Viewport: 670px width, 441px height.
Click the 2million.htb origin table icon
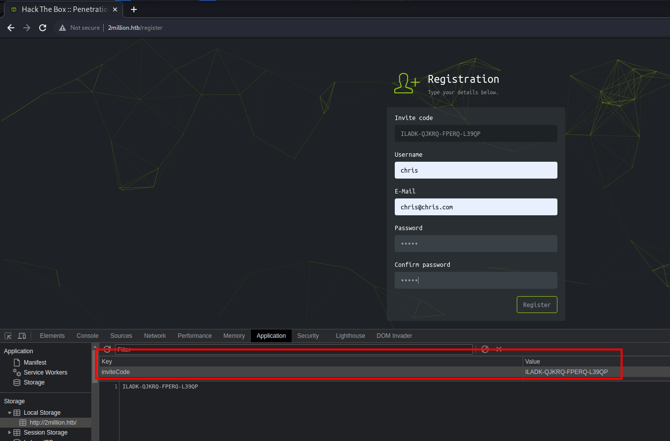(23, 423)
